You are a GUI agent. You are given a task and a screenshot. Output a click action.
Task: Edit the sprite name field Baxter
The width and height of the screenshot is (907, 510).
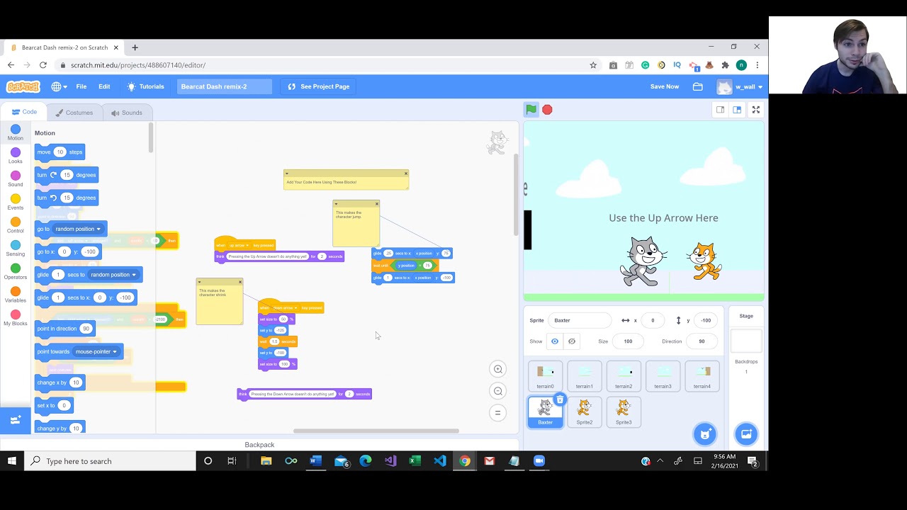580,320
